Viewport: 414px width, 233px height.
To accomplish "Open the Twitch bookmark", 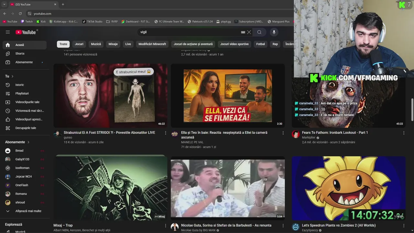I will pos(27,22).
